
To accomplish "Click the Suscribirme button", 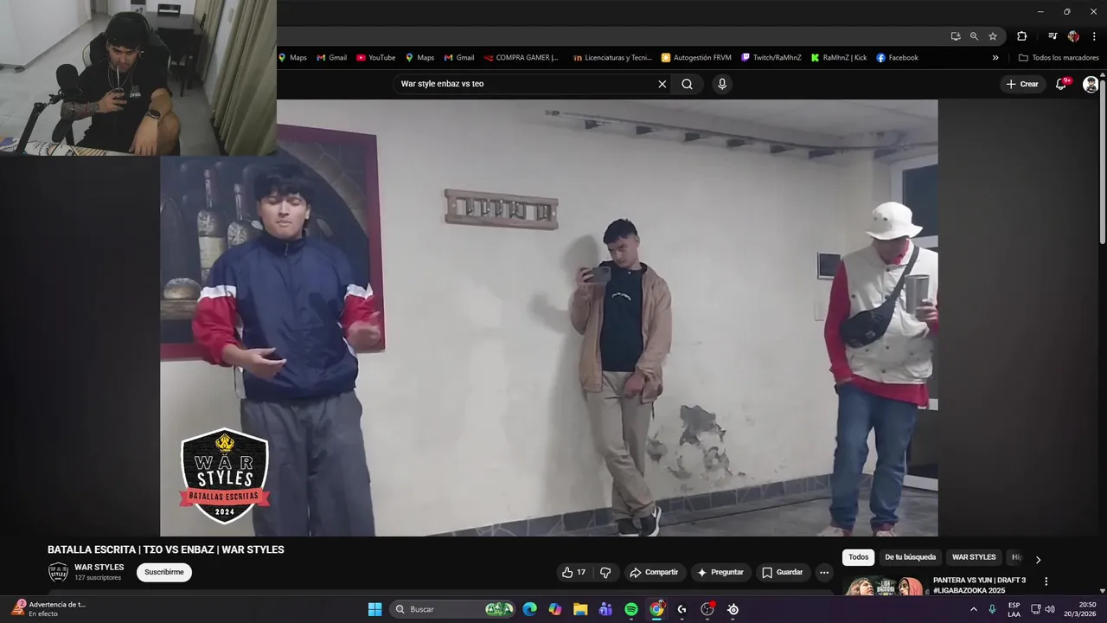I will tap(164, 572).
